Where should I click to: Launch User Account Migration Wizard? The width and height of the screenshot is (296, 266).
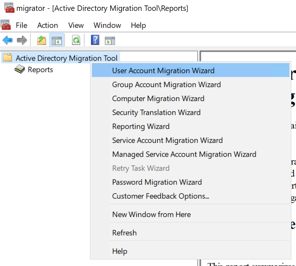[190, 70]
